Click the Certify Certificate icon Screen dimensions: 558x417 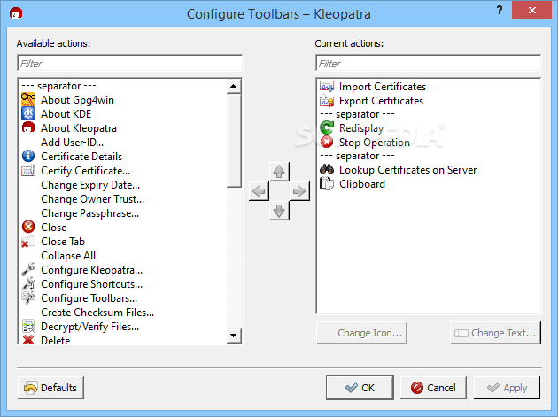pos(28,170)
